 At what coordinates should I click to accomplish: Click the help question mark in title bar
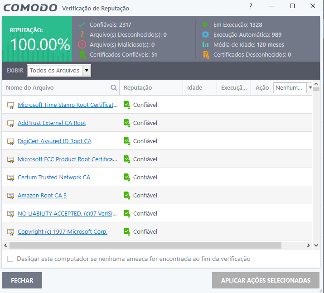251,6
